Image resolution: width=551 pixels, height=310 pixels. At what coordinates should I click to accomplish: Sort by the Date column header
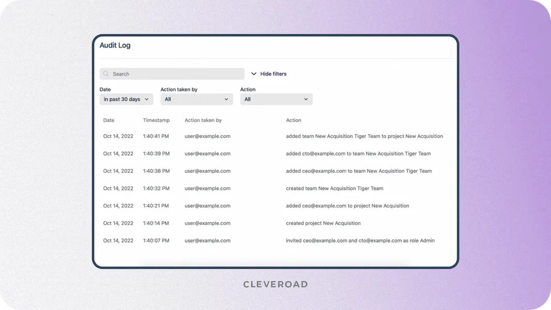(x=108, y=120)
